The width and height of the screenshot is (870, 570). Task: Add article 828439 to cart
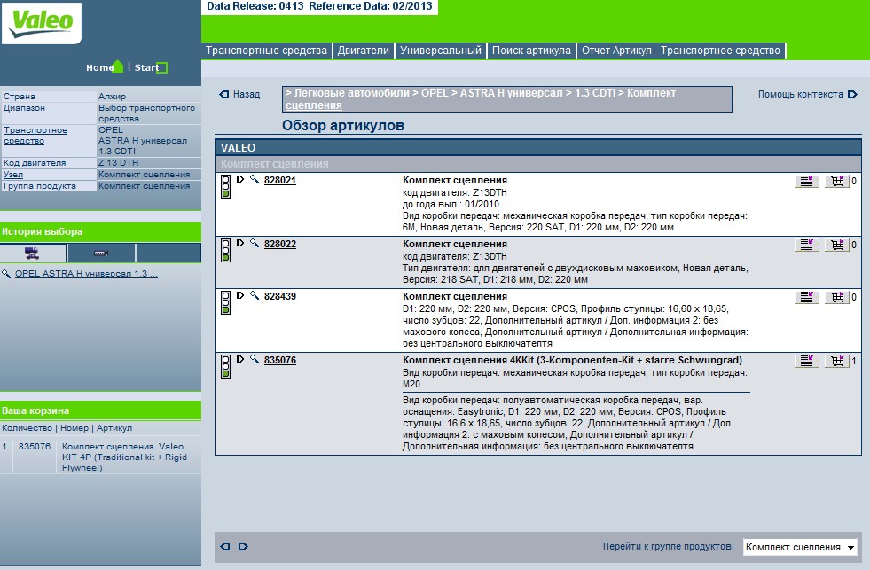tap(837, 298)
